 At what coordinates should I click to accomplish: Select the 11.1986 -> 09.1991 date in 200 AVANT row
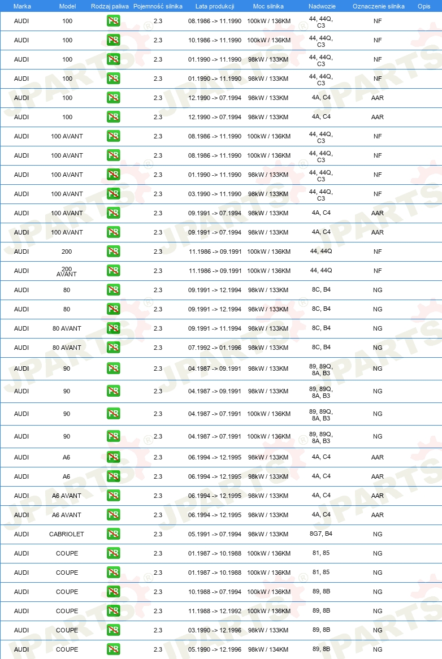pyautogui.click(x=215, y=271)
